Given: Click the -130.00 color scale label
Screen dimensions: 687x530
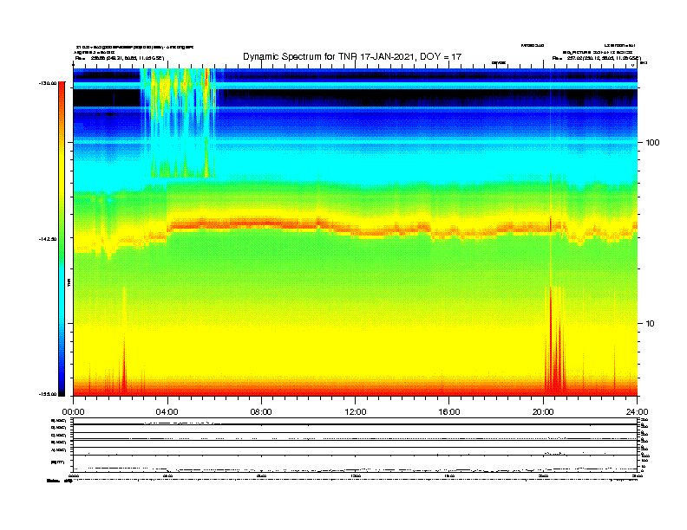Looking at the screenshot, I should [48, 83].
